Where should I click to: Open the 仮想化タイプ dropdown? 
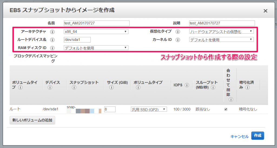[x=222, y=31]
